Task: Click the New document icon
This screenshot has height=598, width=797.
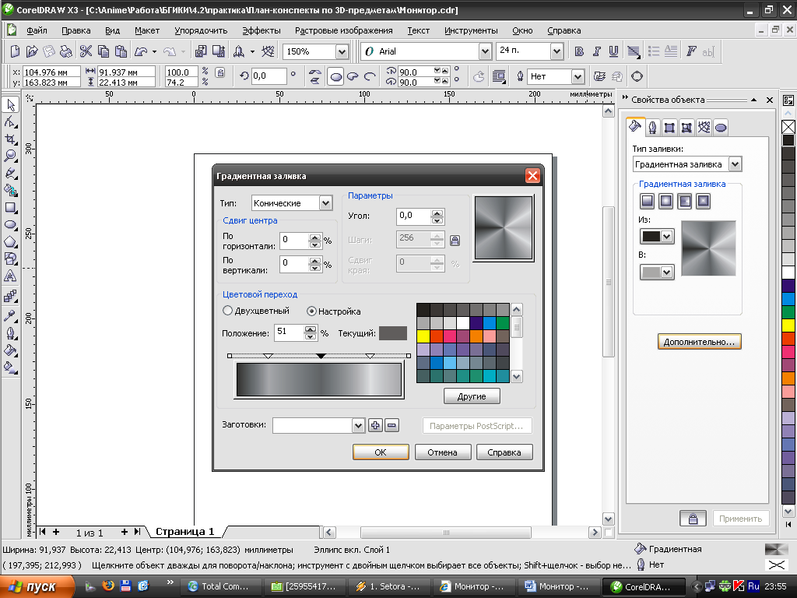Action: [x=16, y=51]
